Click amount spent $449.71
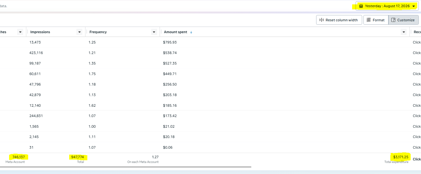The image size is (421, 174). [x=170, y=74]
